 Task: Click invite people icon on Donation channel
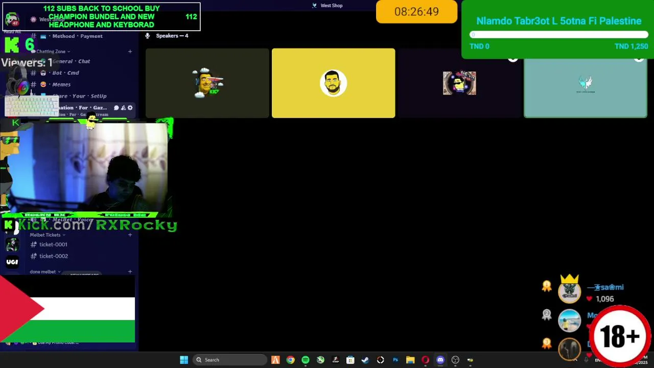pos(123,108)
